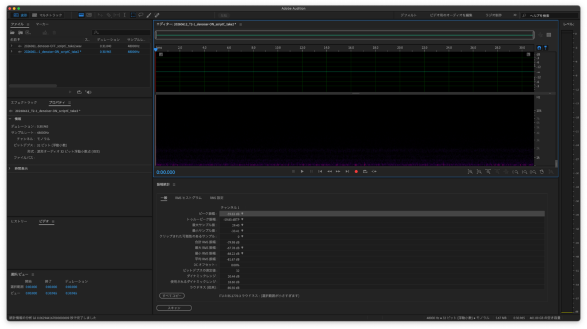Collapse the 情報 section in Properties
587x329 pixels.
(x=10, y=119)
